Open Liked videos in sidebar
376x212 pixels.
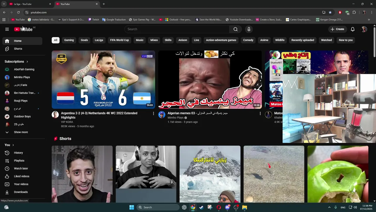[22, 176]
